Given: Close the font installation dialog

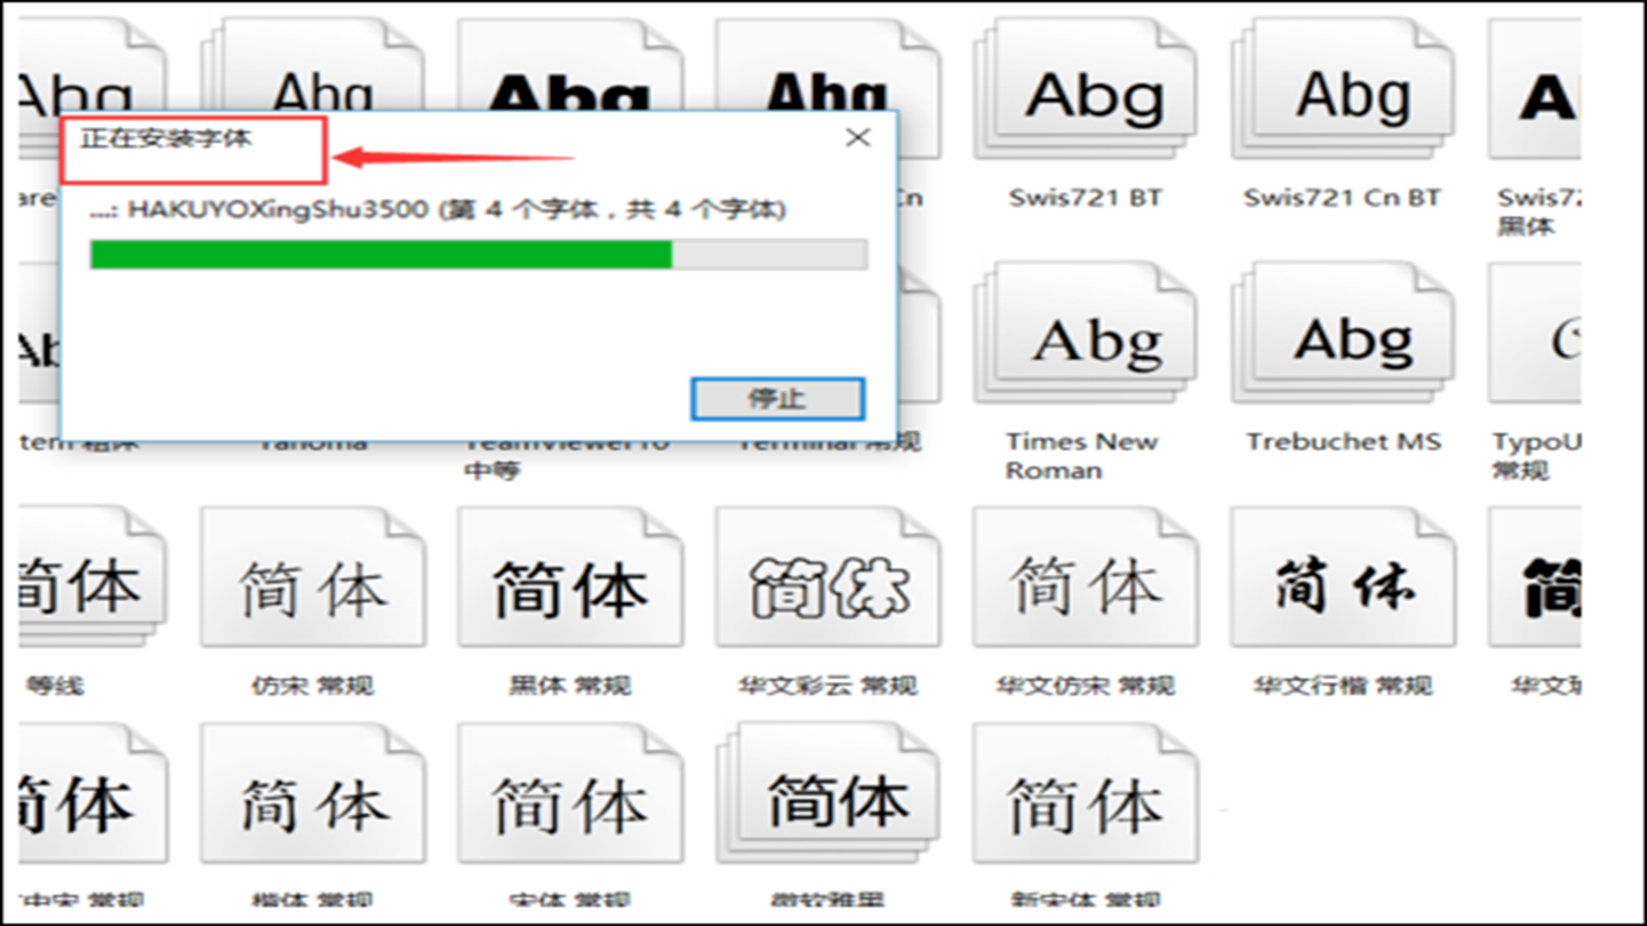Looking at the screenshot, I should click(857, 138).
